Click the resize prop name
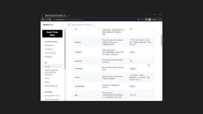This screenshot has height=114, width=203. click(77, 77)
